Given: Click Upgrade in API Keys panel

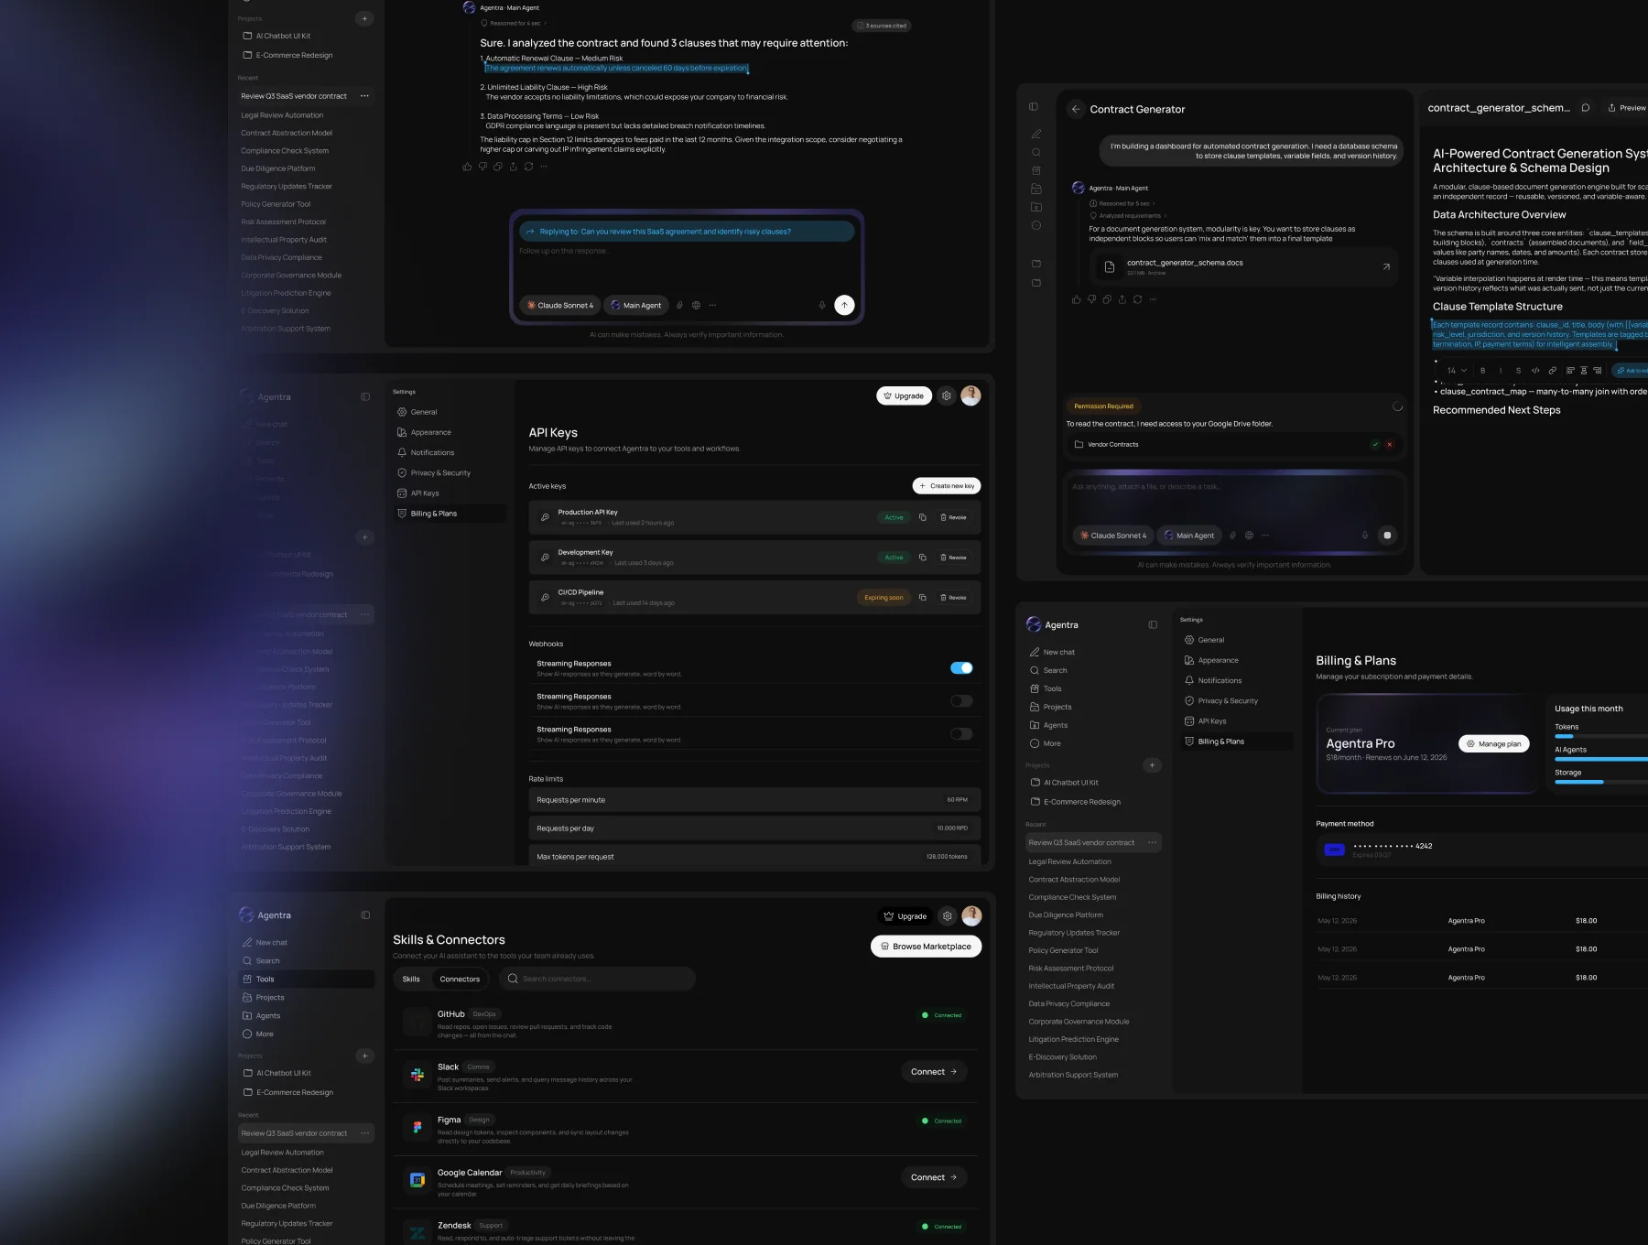Looking at the screenshot, I should coord(904,395).
